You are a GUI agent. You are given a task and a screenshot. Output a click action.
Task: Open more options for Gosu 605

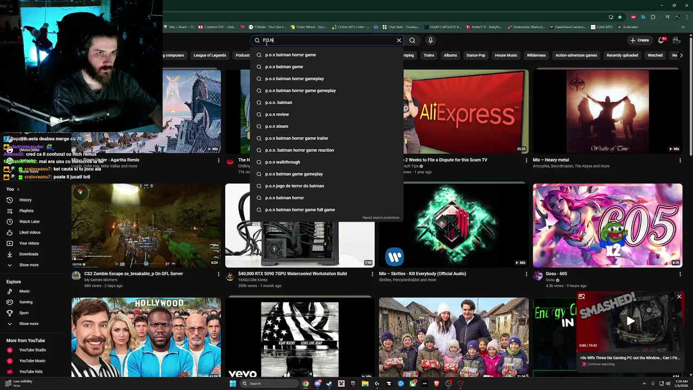[x=680, y=274]
